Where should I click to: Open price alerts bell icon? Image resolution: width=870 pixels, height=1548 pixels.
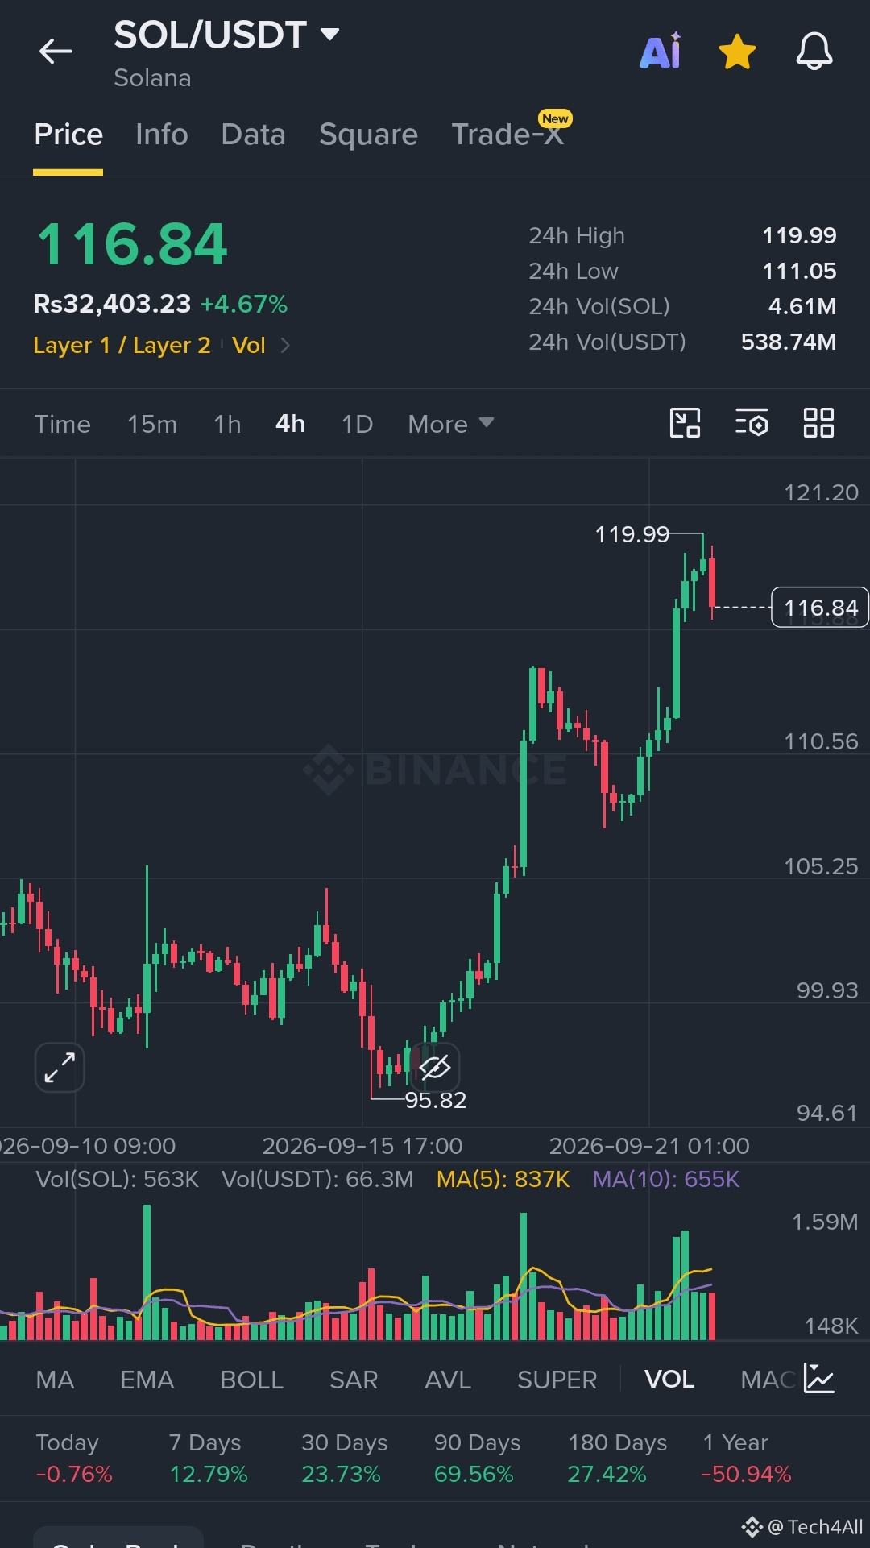click(814, 52)
